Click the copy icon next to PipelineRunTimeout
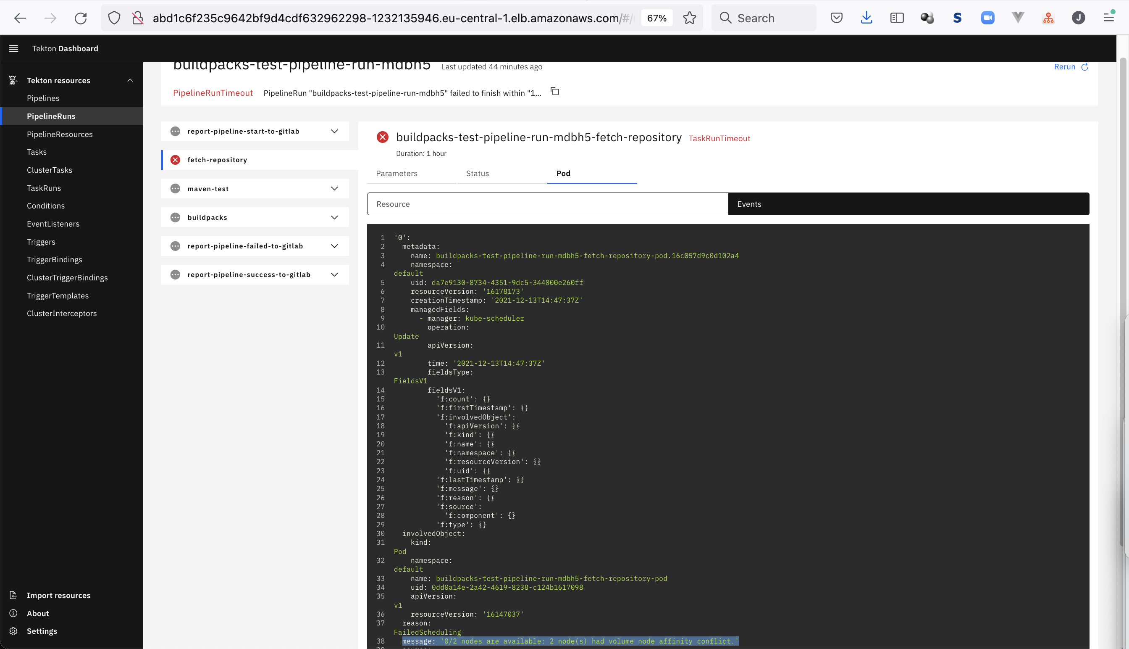Screen dimensions: 1129x649 555,92
